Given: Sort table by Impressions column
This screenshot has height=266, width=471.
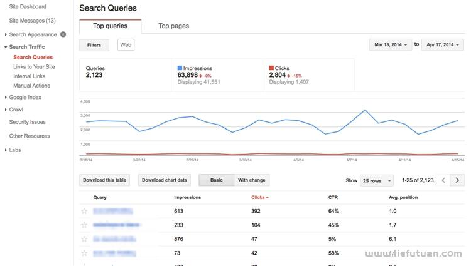Looking at the screenshot, I should click(187, 197).
